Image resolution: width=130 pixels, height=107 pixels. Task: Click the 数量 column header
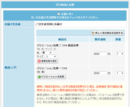coord(118,39)
